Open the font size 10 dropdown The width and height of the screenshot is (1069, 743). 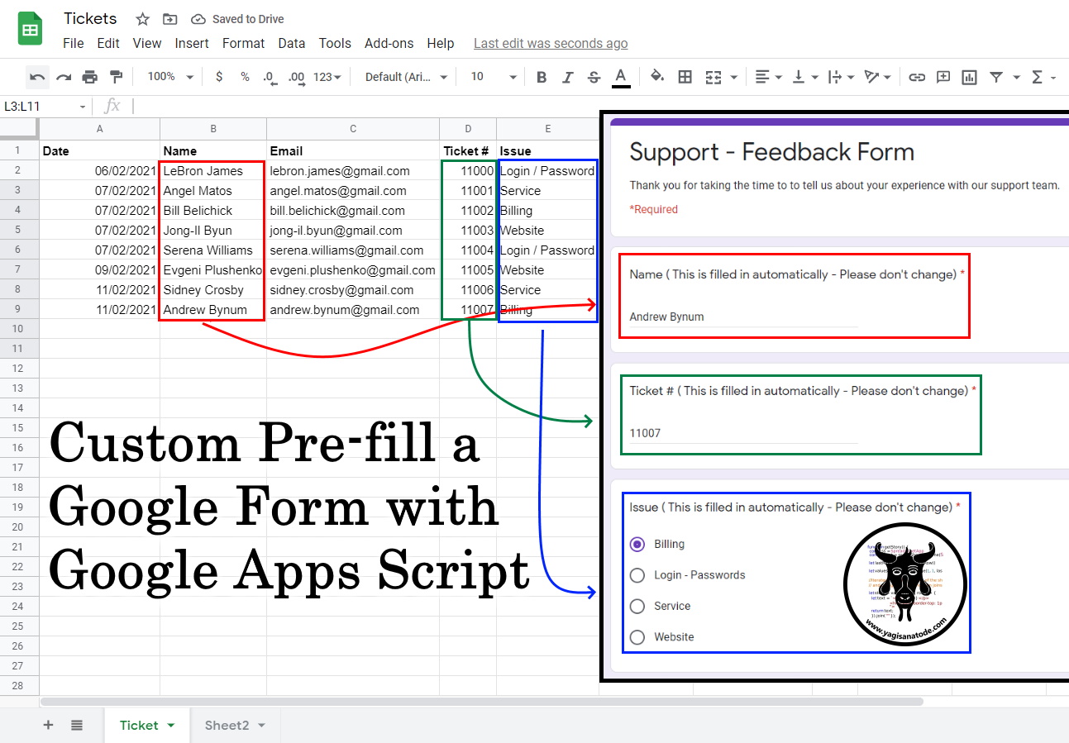tap(494, 77)
